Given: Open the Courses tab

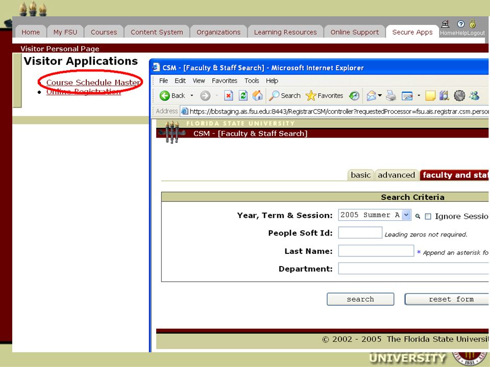Looking at the screenshot, I should coord(104,32).
